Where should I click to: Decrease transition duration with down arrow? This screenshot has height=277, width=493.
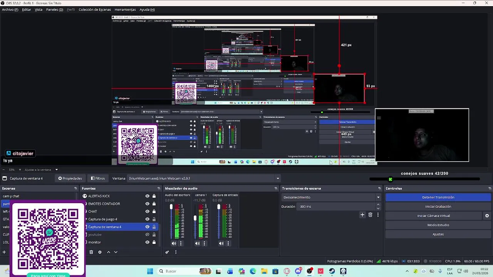point(378,209)
